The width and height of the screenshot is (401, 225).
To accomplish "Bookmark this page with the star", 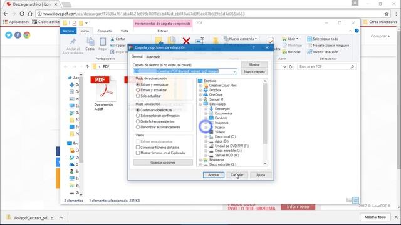I will click(387, 14).
